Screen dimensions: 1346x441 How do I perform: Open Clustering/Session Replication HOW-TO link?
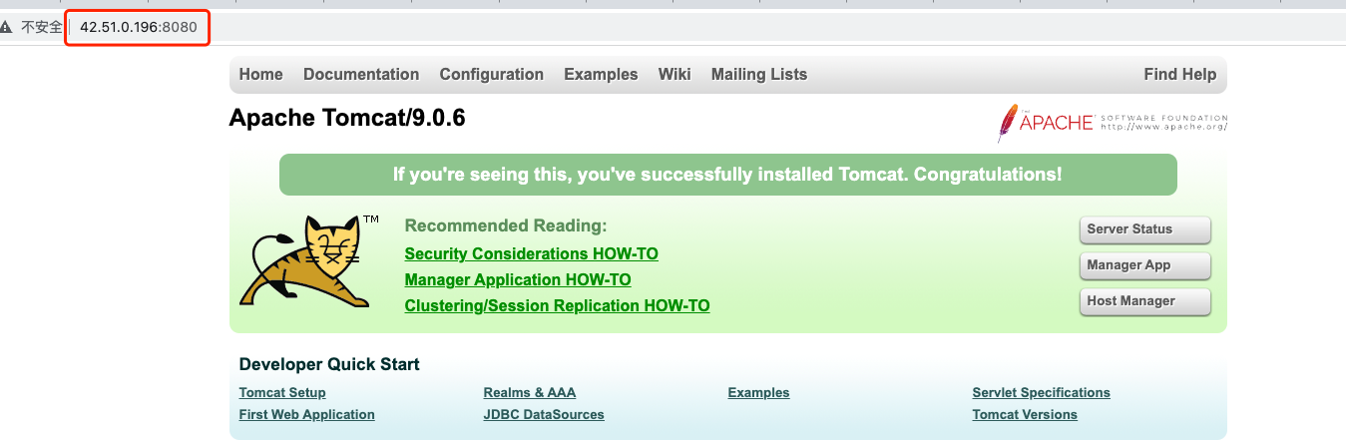point(558,306)
